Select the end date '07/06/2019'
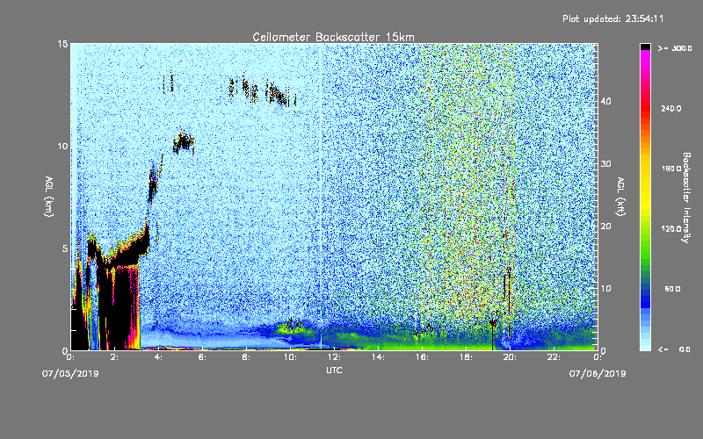Viewport: 703px width, 439px height. point(598,374)
